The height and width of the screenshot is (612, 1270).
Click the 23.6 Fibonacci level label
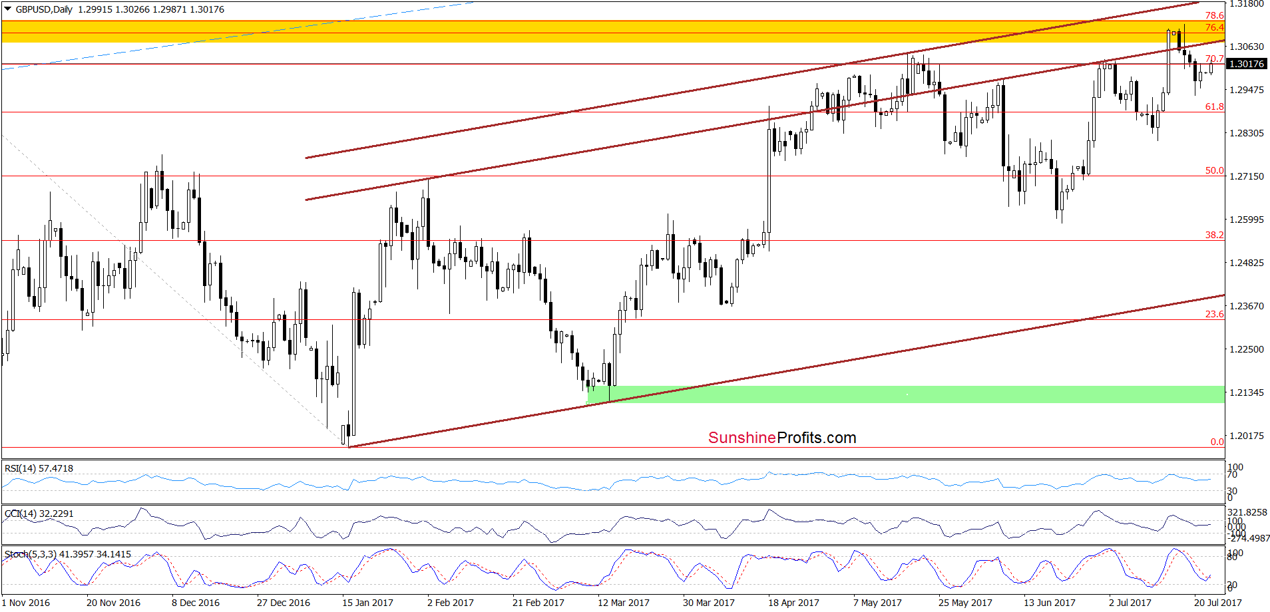[x=1215, y=314]
